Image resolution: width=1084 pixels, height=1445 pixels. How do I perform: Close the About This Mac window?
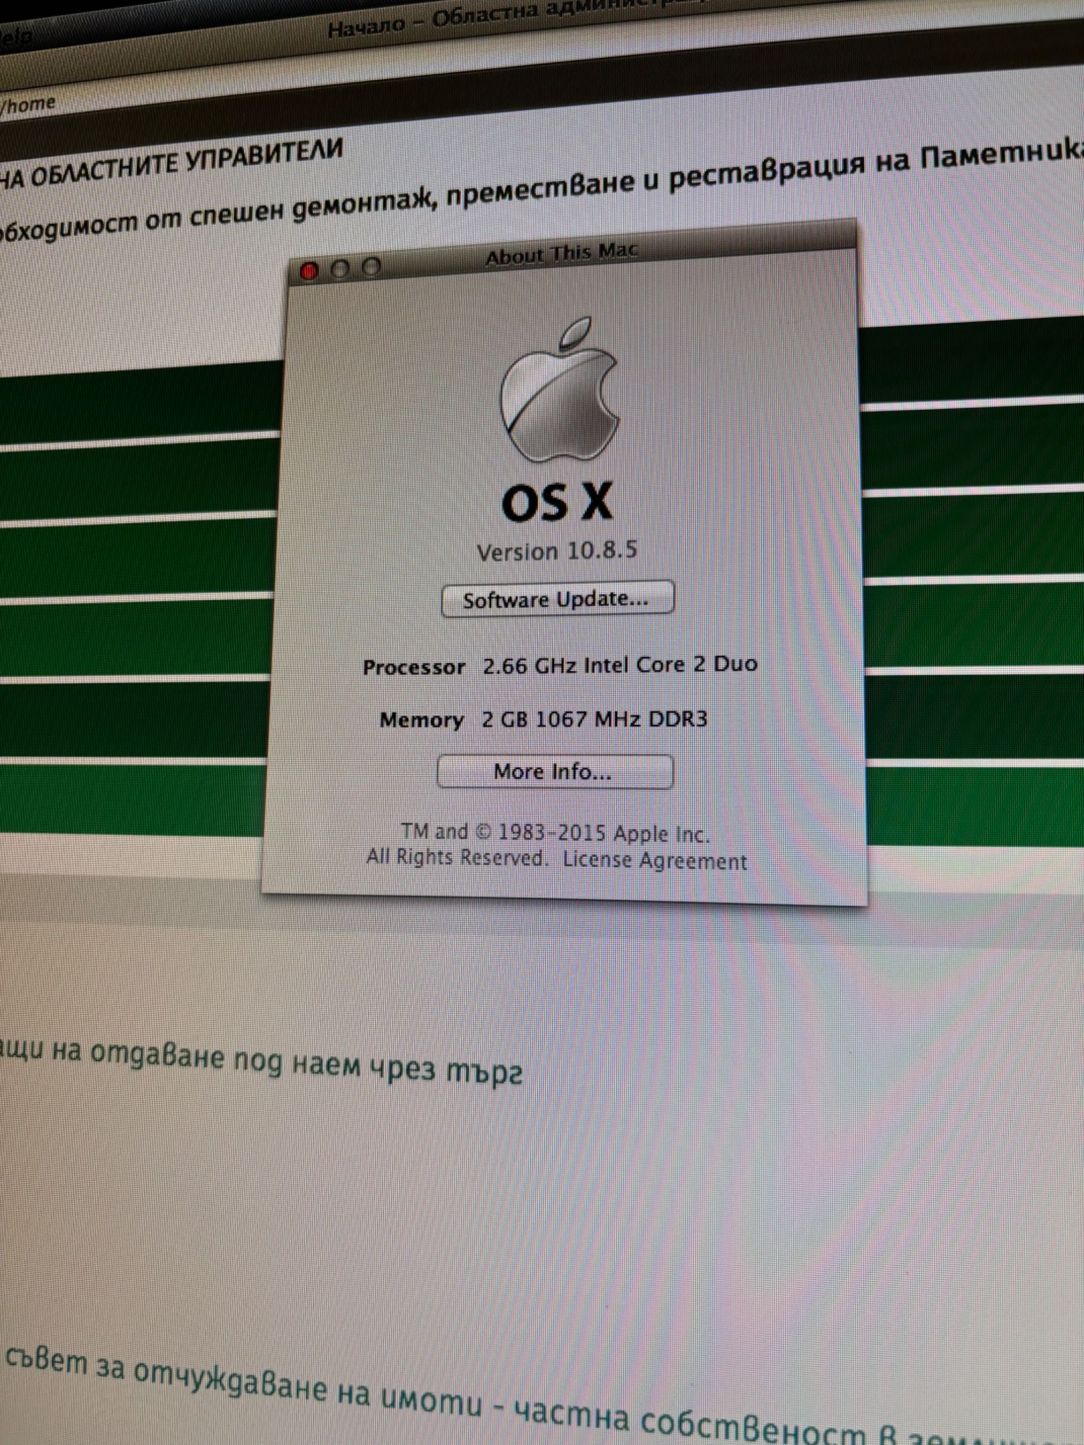pyautogui.click(x=308, y=270)
